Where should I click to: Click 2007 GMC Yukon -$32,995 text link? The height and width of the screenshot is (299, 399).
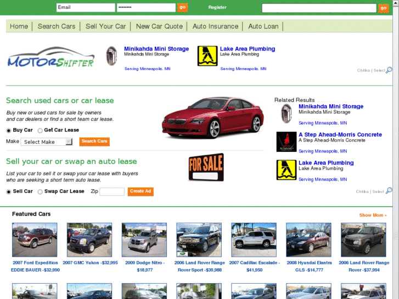click(x=91, y=263)
